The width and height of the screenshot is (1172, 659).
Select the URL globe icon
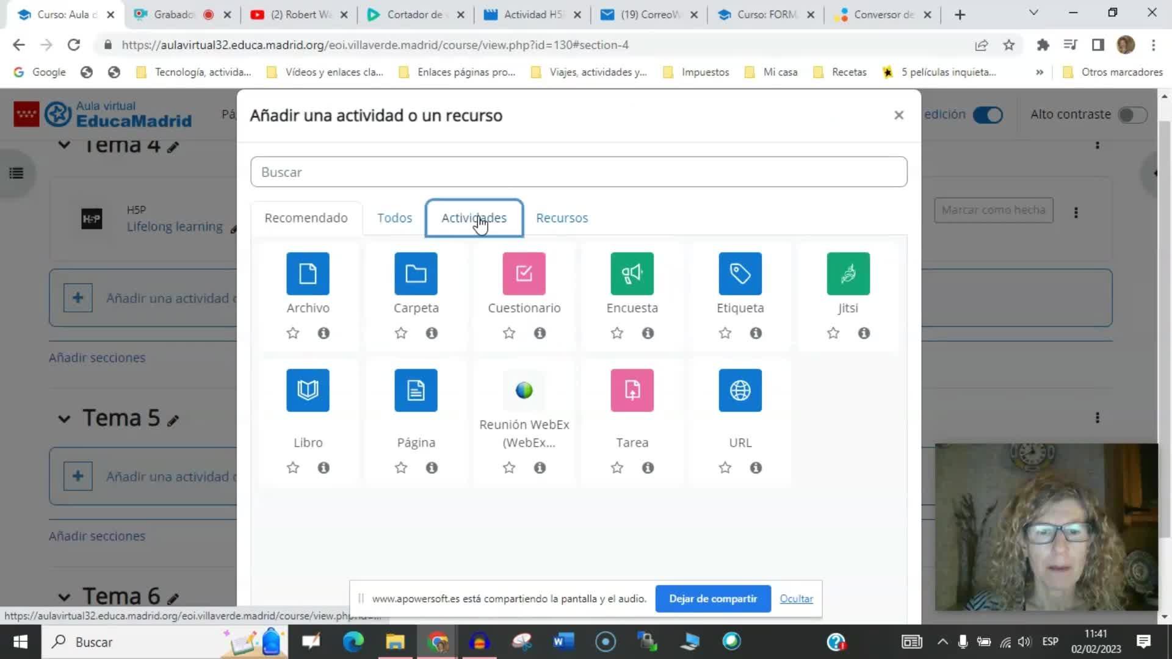pyautogui.click(x=740, y=391)
